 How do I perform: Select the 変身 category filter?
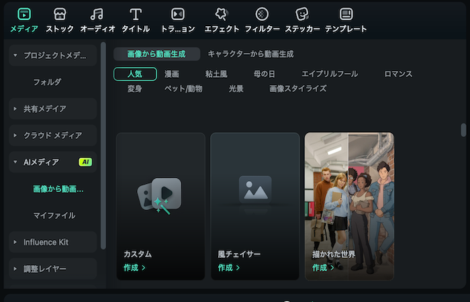(134, 89)
